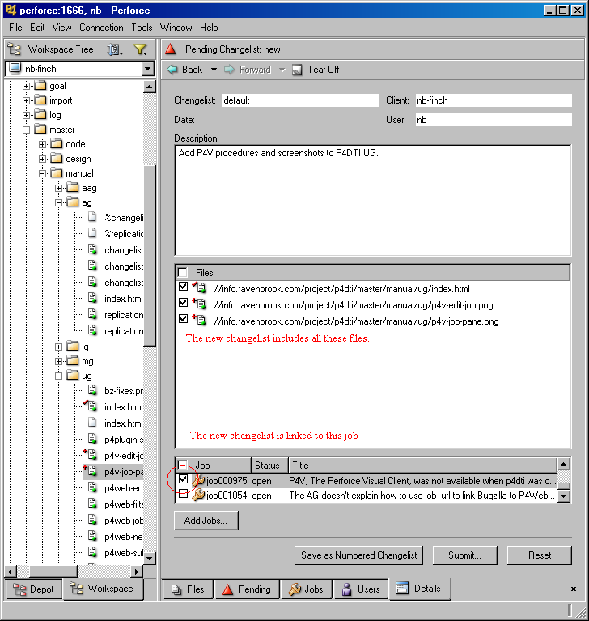Image resolution: width=589 pixels, height=621 pixels.
Task: Click the wrench icon for job001054
Action: click(198, 495)
